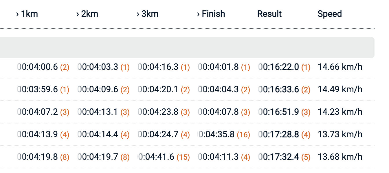Select the 14.66 km/h speed cell
The width and height of the screenshot is (389, 173).
[340, 67]
